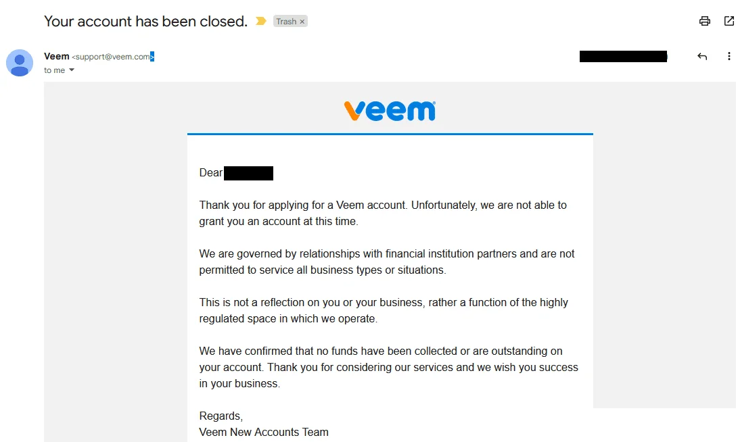Open the email in a new window
This screenshot has height=442, width=738.
pyautogui.click(x=729, y=21)
